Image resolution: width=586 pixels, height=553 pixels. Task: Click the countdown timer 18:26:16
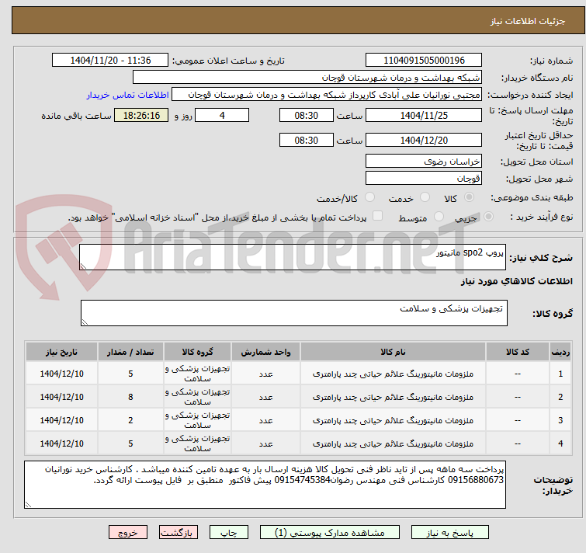(141, 116)
